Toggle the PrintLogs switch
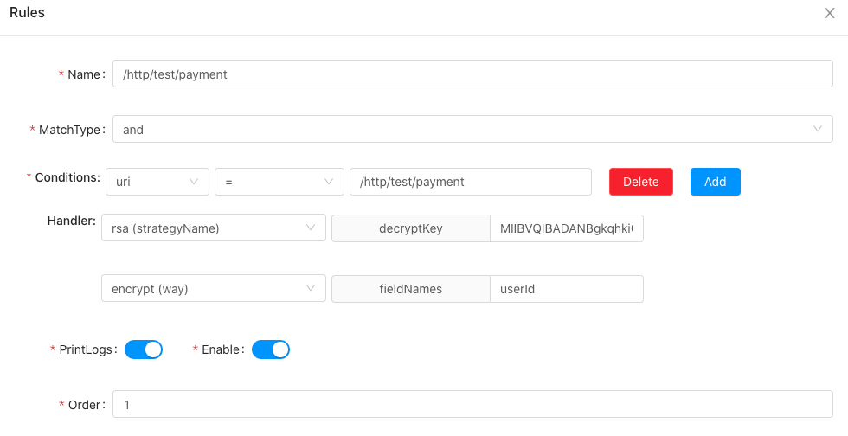Screen dimensions: 848x436 pyautogui.click(x=144, y=349)
